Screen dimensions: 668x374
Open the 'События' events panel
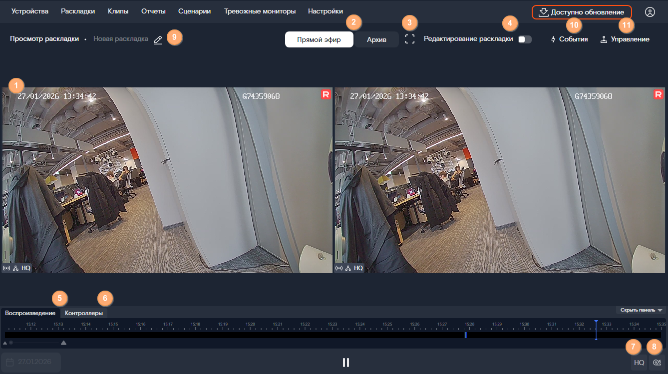[x=569, y=39]
